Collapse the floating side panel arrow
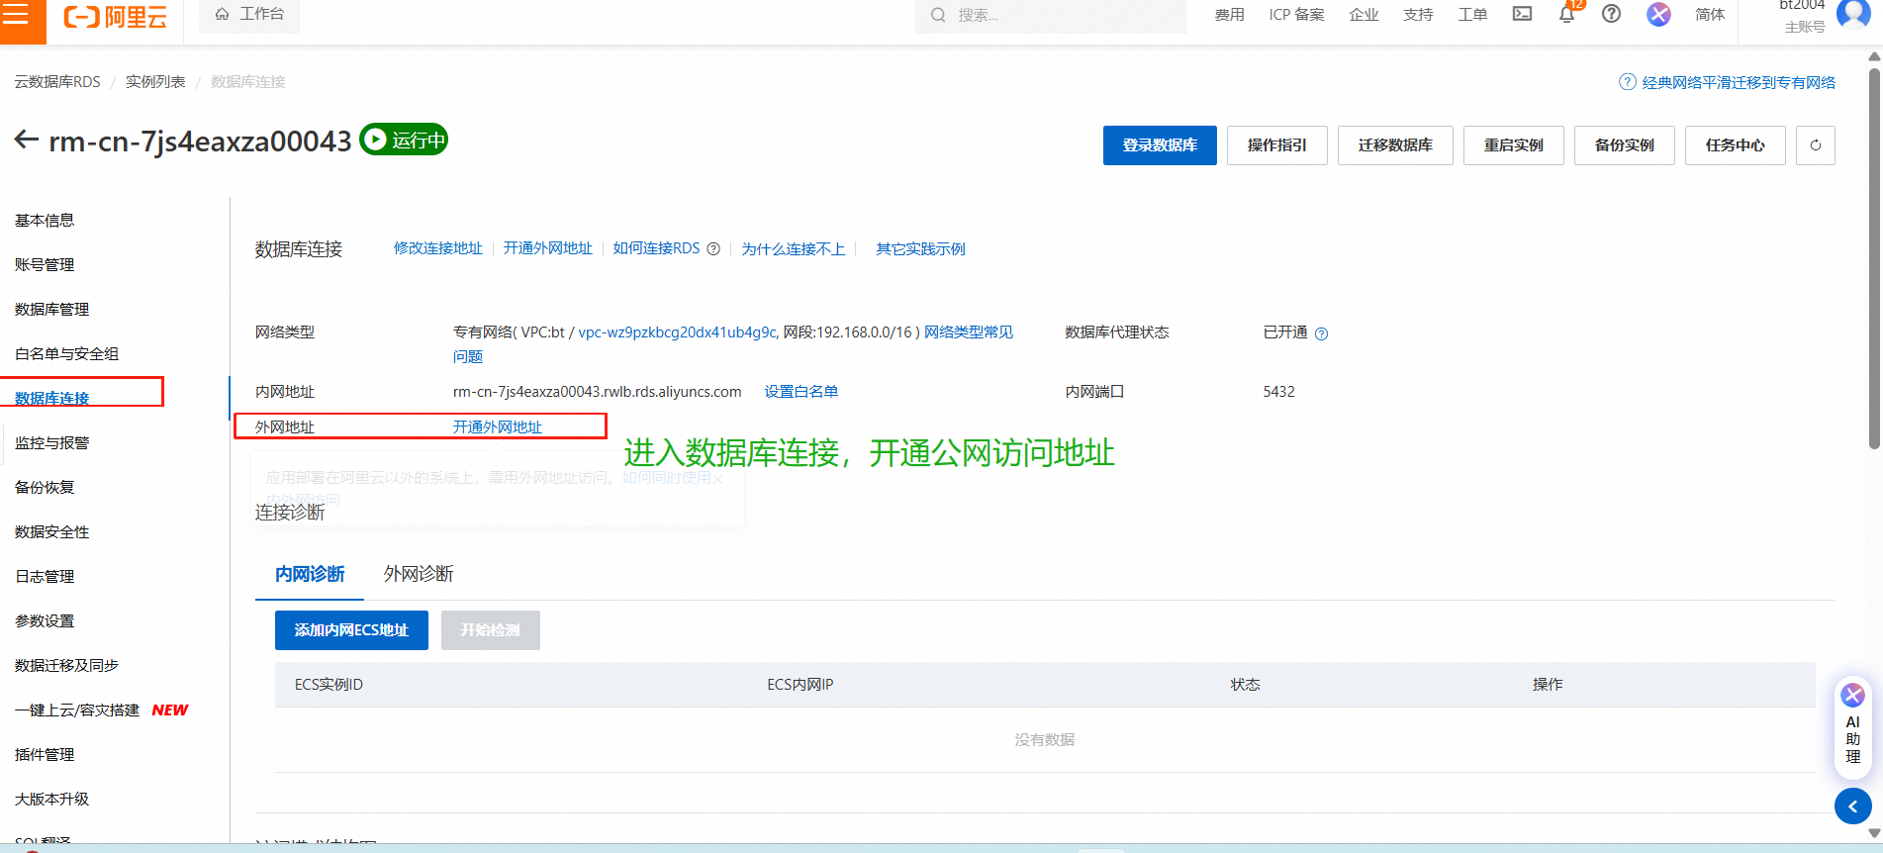 tap(1852, 806)
